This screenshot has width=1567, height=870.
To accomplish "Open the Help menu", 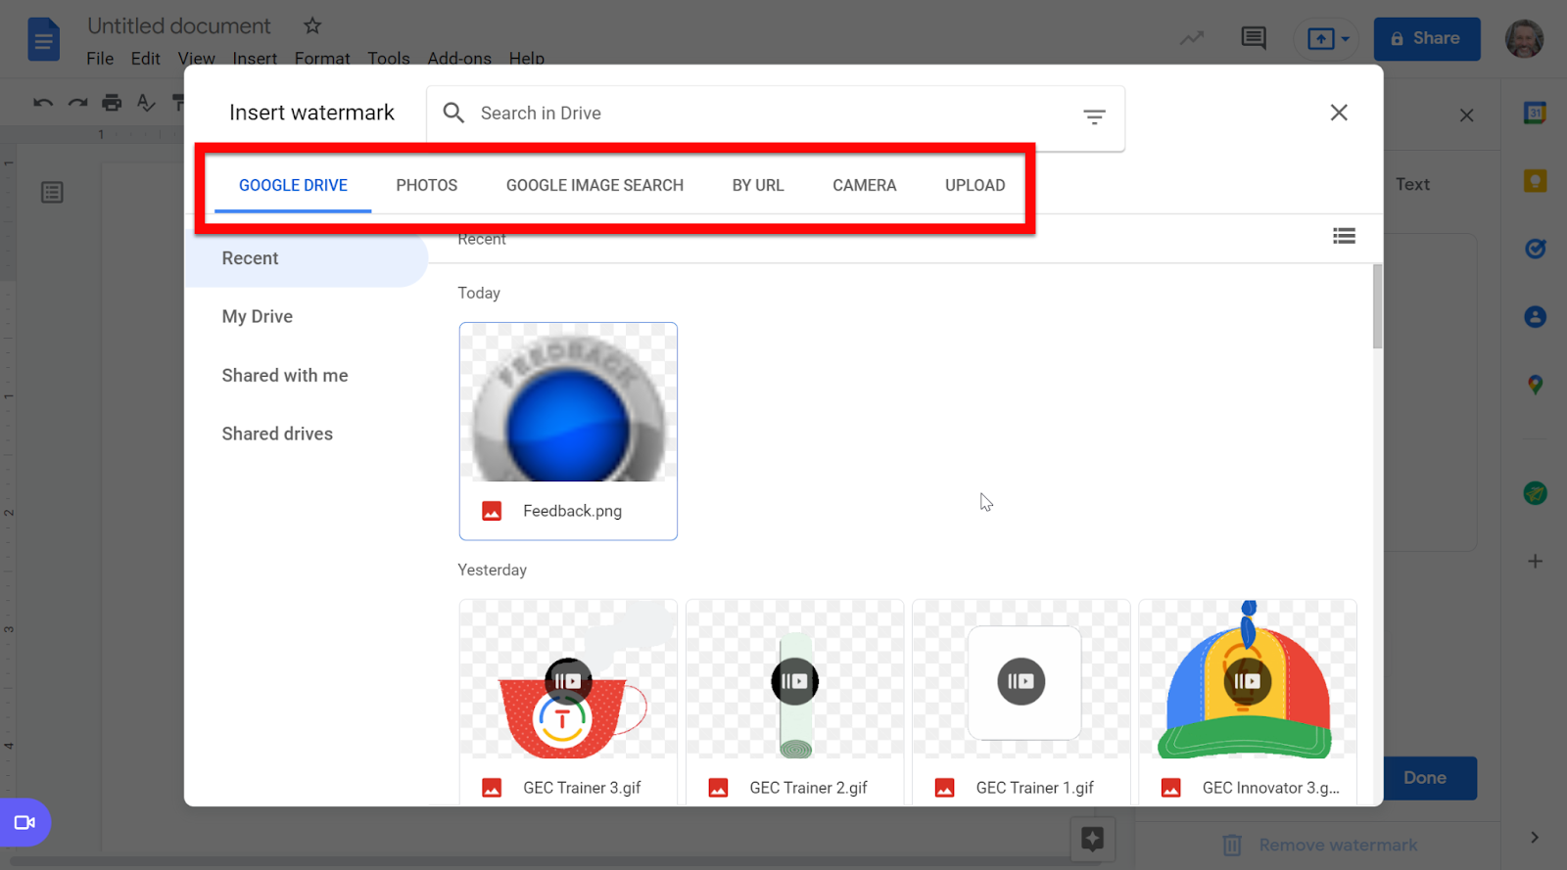I will pyautogui.click(x=526, y=59).
